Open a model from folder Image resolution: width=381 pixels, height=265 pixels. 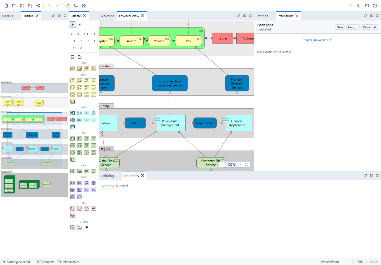click(14, 6)
